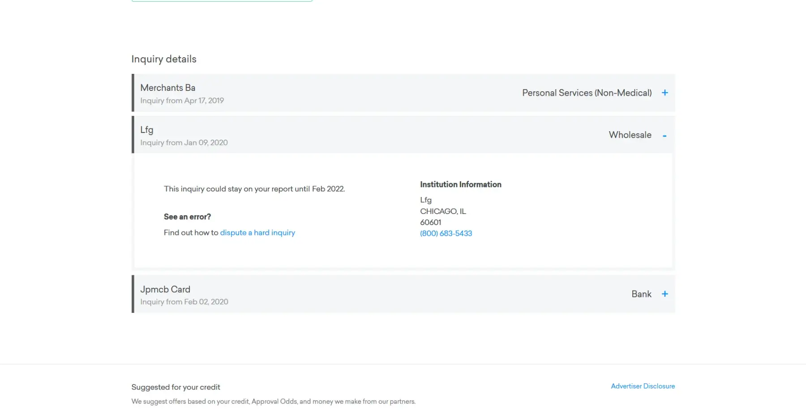Select the Jpmcb Card inquiry title
The width and height of the screenshot is (806, 419).
(x=165, y=290)
